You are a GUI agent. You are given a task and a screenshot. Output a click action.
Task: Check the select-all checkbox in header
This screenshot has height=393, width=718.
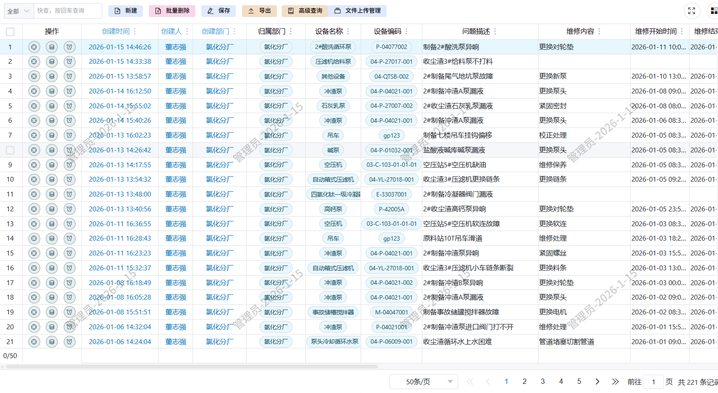(x=10, y=31)
